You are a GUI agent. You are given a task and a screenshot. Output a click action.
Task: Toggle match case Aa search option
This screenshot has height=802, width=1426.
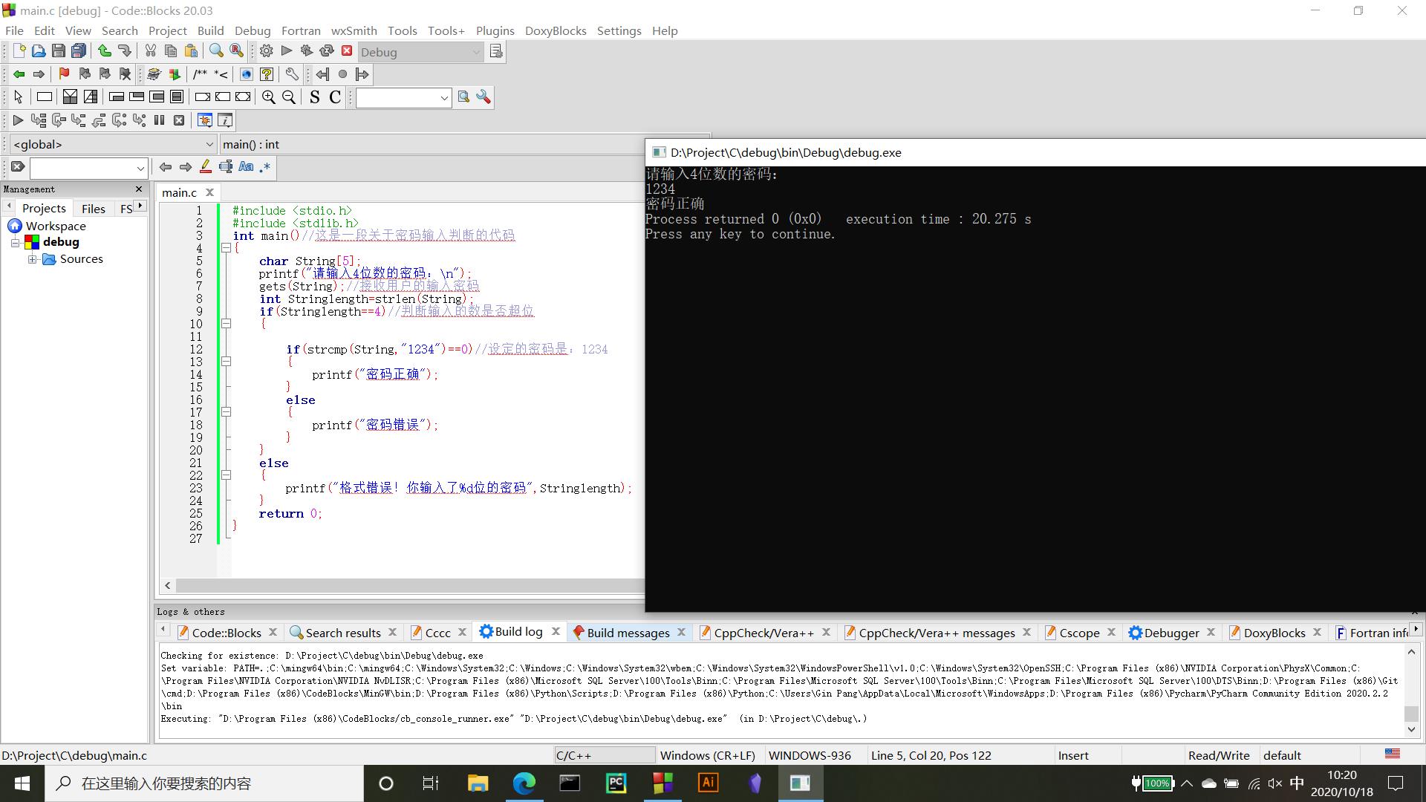pos(246,168)
